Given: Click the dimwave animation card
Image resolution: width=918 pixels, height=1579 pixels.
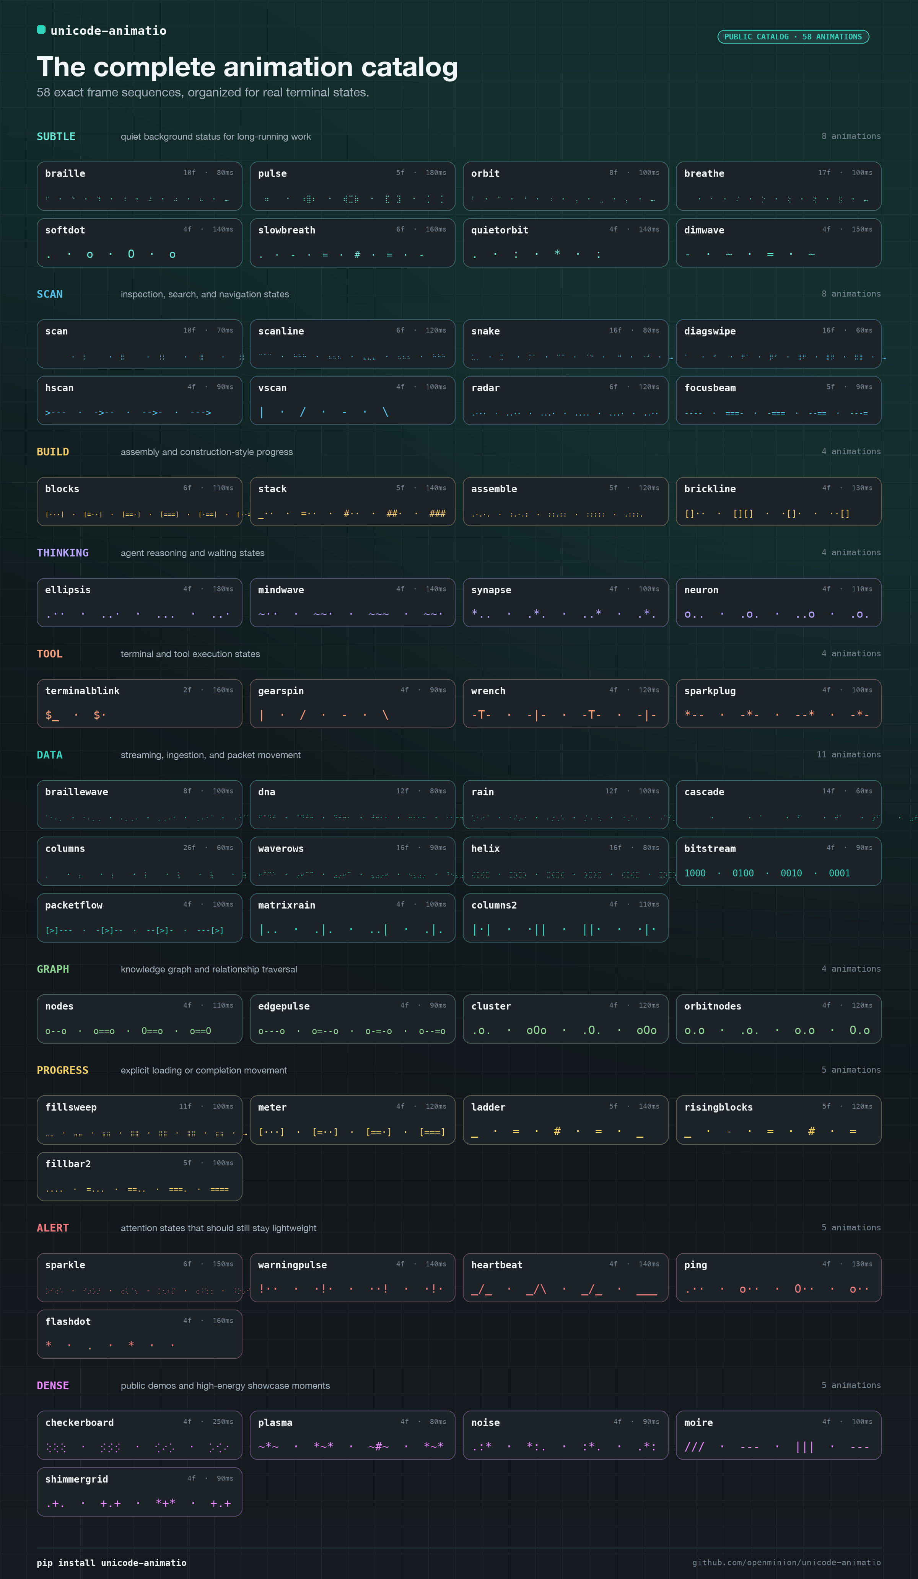Looking at the screenshot, I should click(x=778, y=243).
